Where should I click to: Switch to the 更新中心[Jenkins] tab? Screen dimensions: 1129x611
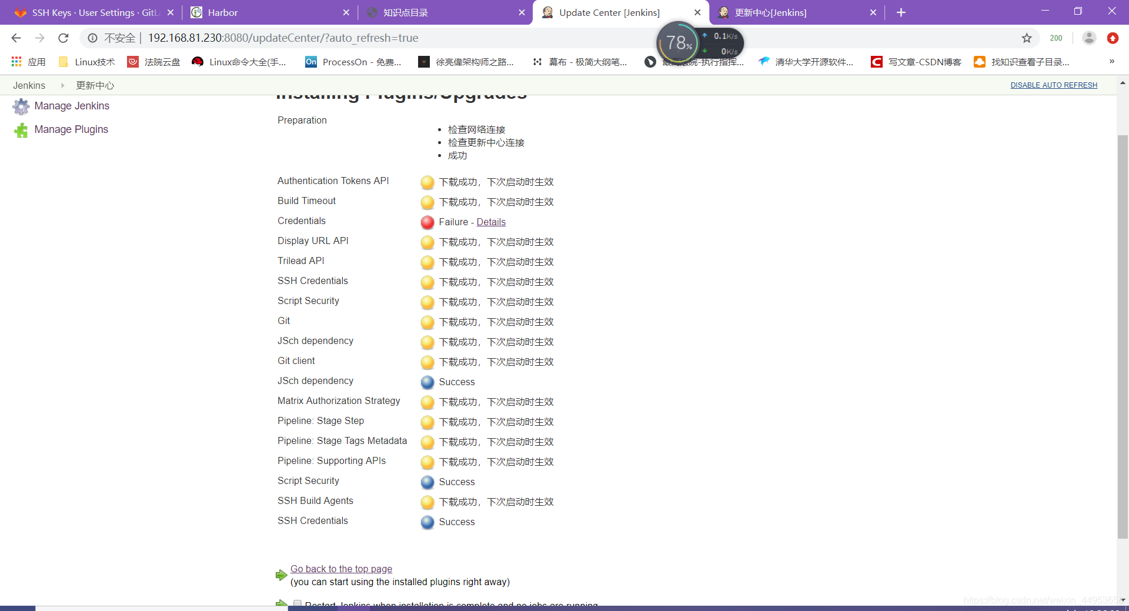797,12
